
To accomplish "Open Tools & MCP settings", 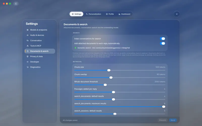I will 40,46.
